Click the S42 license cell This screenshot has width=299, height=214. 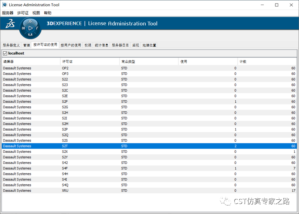[65, 163]
